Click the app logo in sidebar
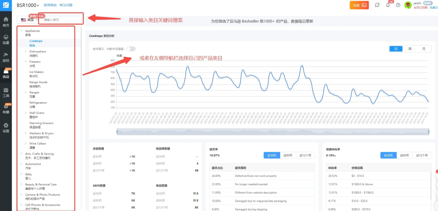The image size is (438, 211). (6, 5)
